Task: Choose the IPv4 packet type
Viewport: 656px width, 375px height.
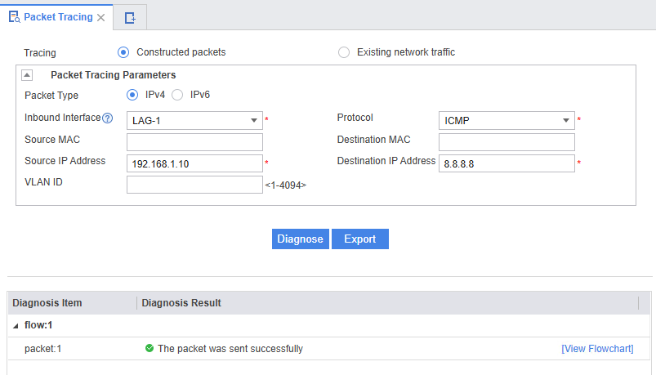Action: coord(132,95)
